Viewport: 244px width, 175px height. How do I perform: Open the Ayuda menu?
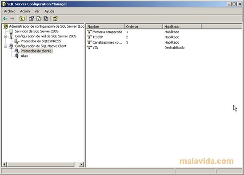(x=49, y=11)
